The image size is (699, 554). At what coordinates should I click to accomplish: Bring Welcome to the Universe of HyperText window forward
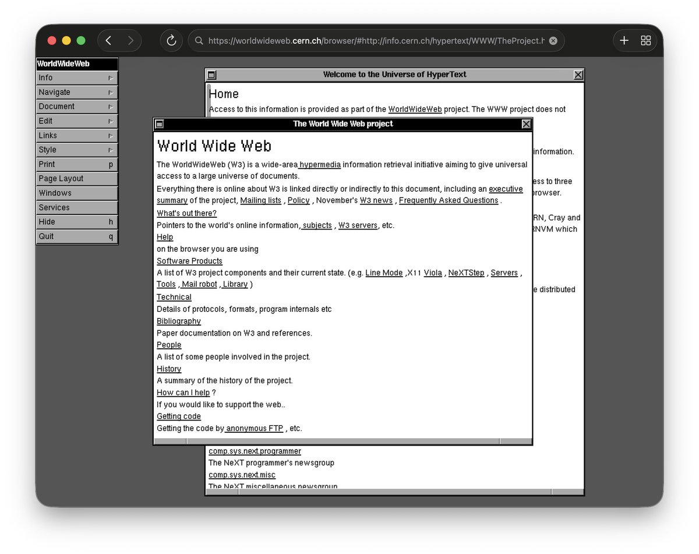(x=395, y=75)
